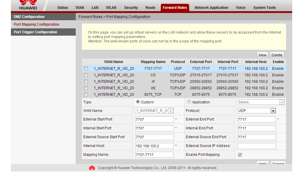Open DMZ Configuration in the sidebar

pos(29,17)
